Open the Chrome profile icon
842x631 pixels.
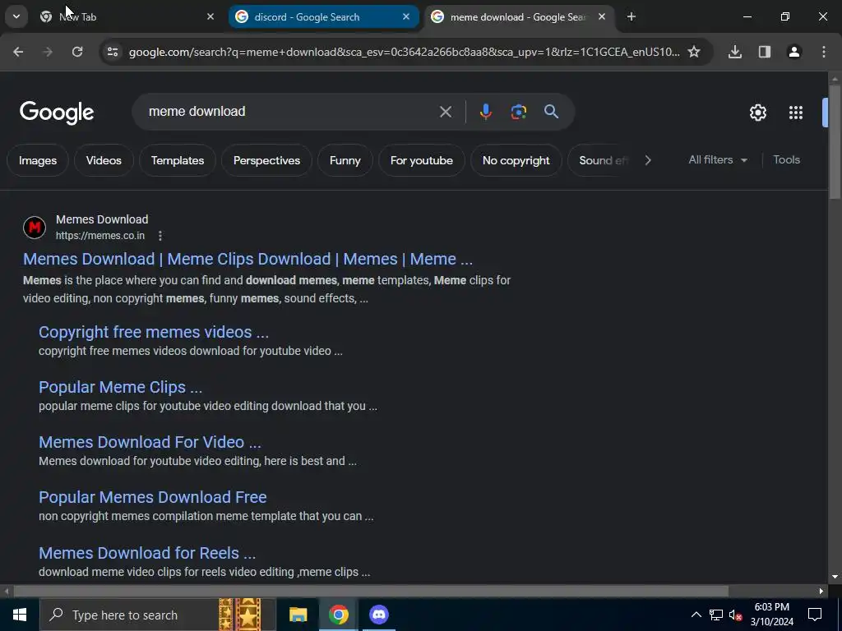pyautogui.click(x=794, y=52)
